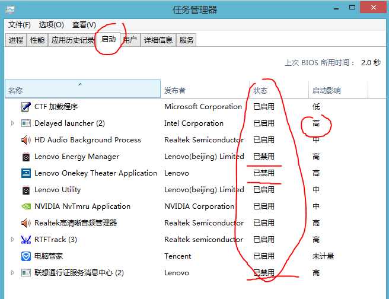The height and width of the screenshot is (299, 389).
Task: Select NVIDIA NvTmru Application entry
Action: point(82,206)
